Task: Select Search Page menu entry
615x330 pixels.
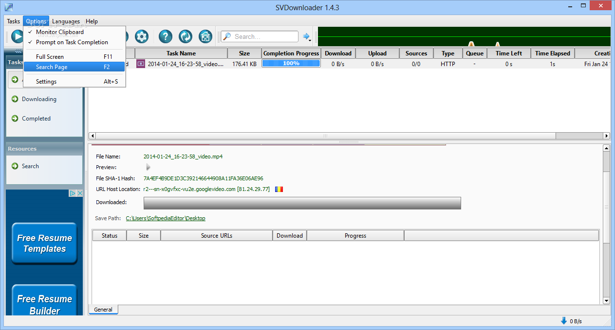Action: click(75, 67)
